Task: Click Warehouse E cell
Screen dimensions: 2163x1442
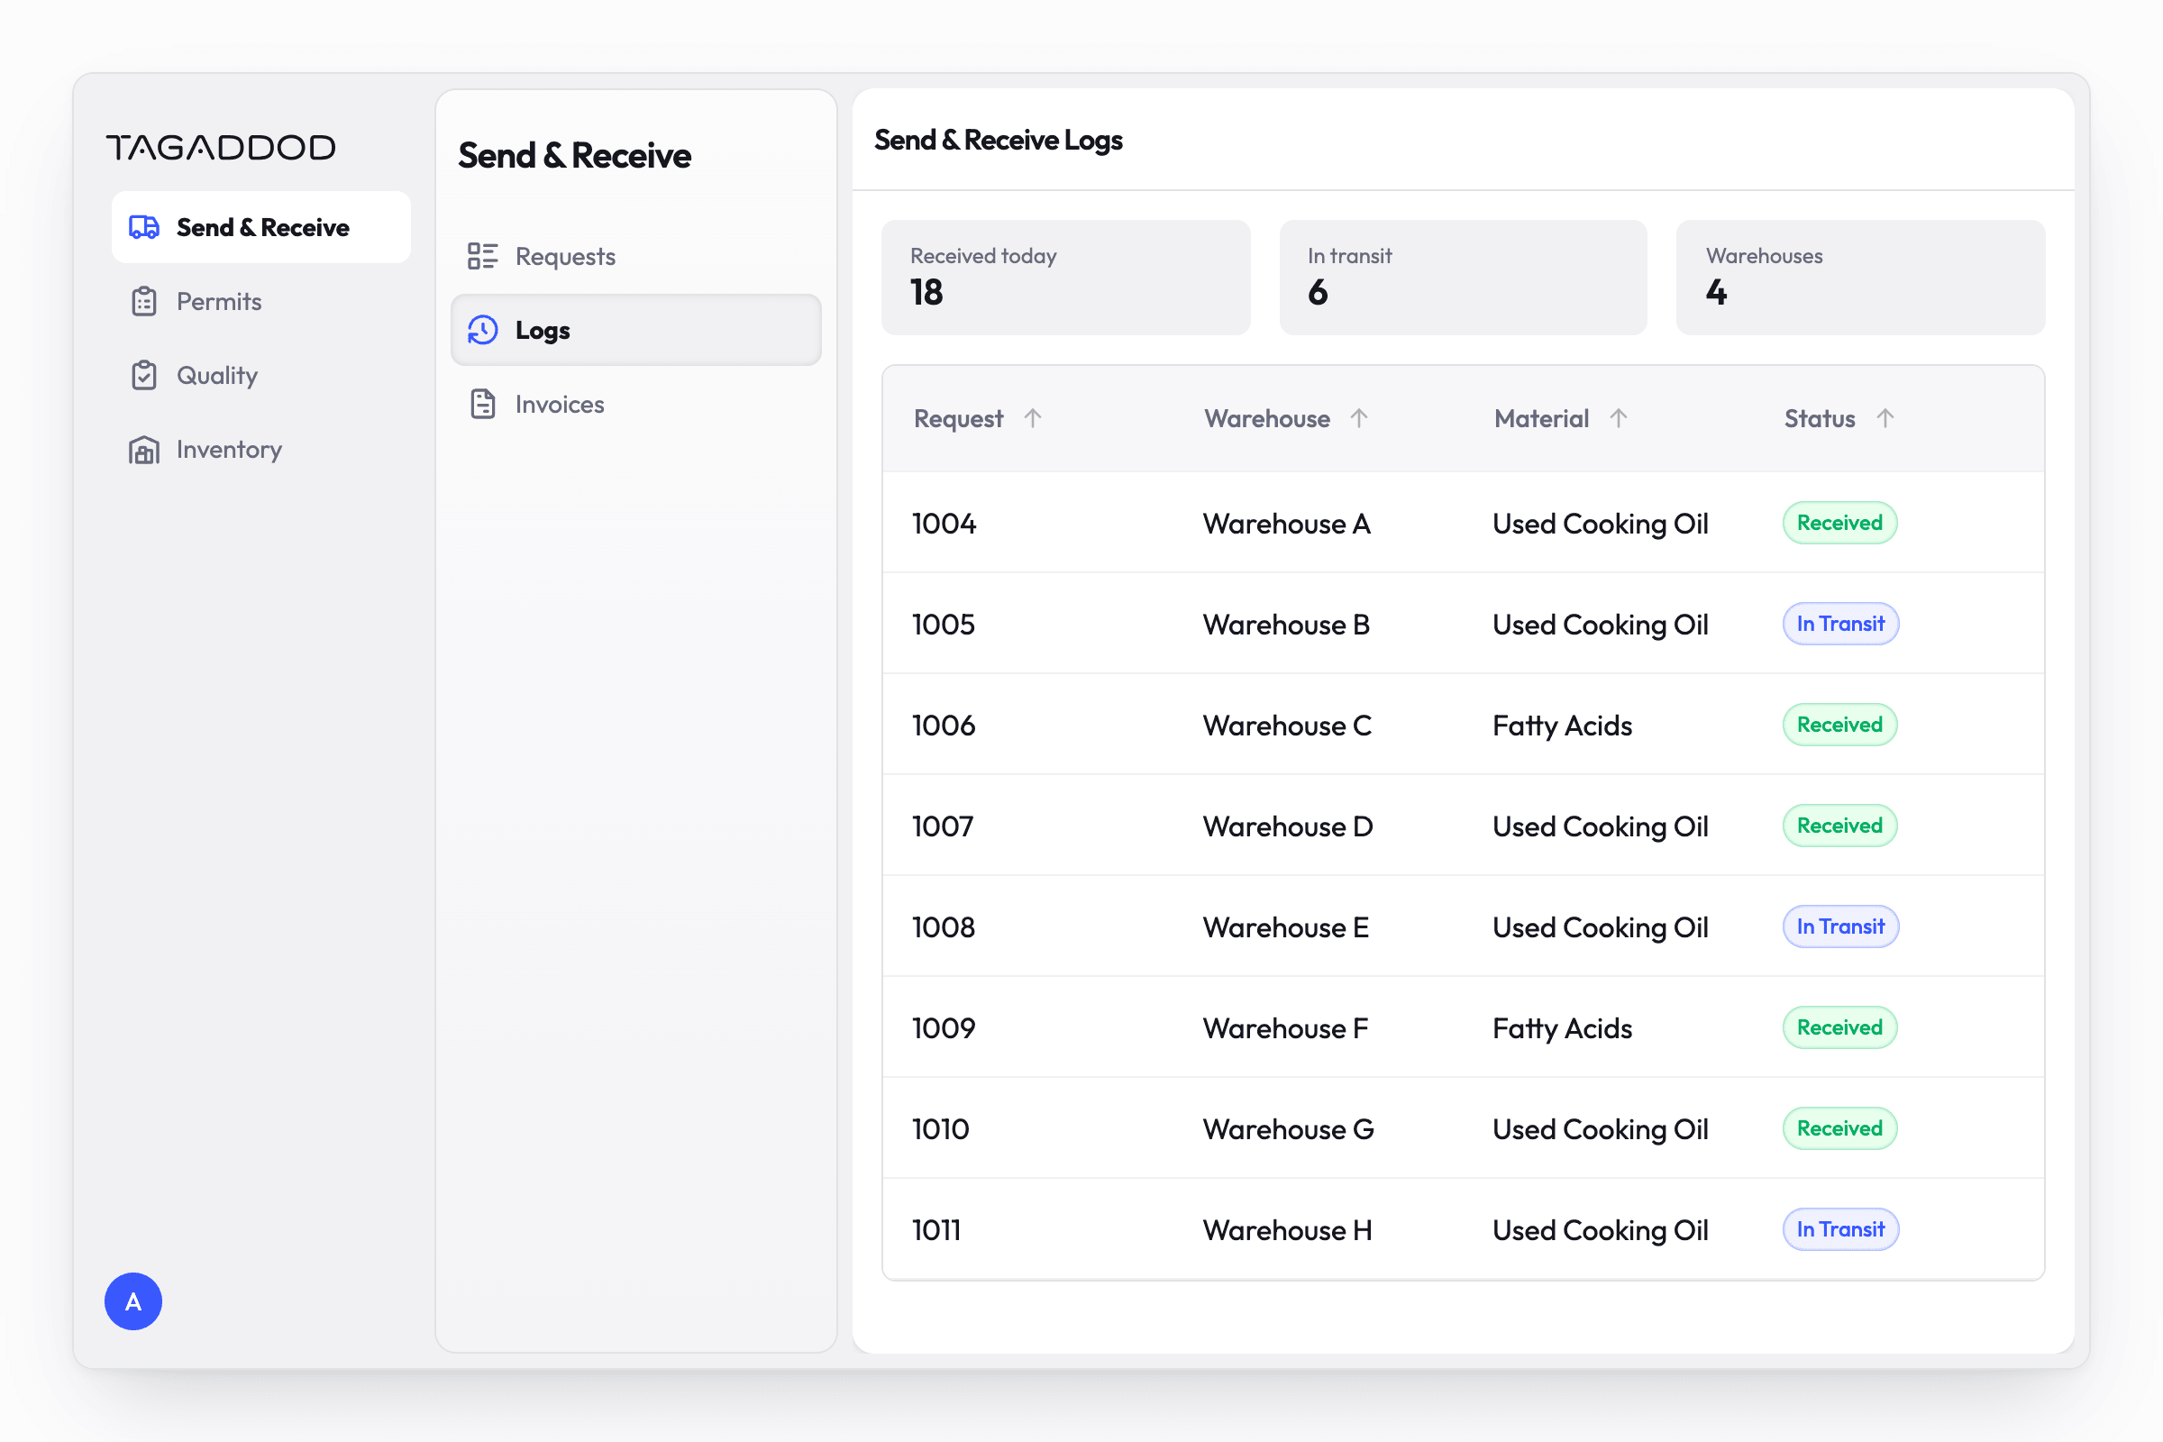Action: (1286, 927)
